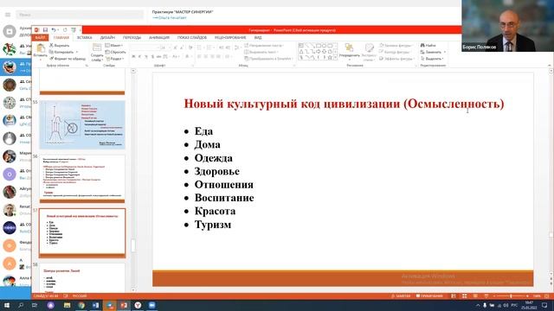Switch to the Вид (View) tab
Image resolution: width=554 pixels, height=311 pixels.
click(x=258, y=37)
